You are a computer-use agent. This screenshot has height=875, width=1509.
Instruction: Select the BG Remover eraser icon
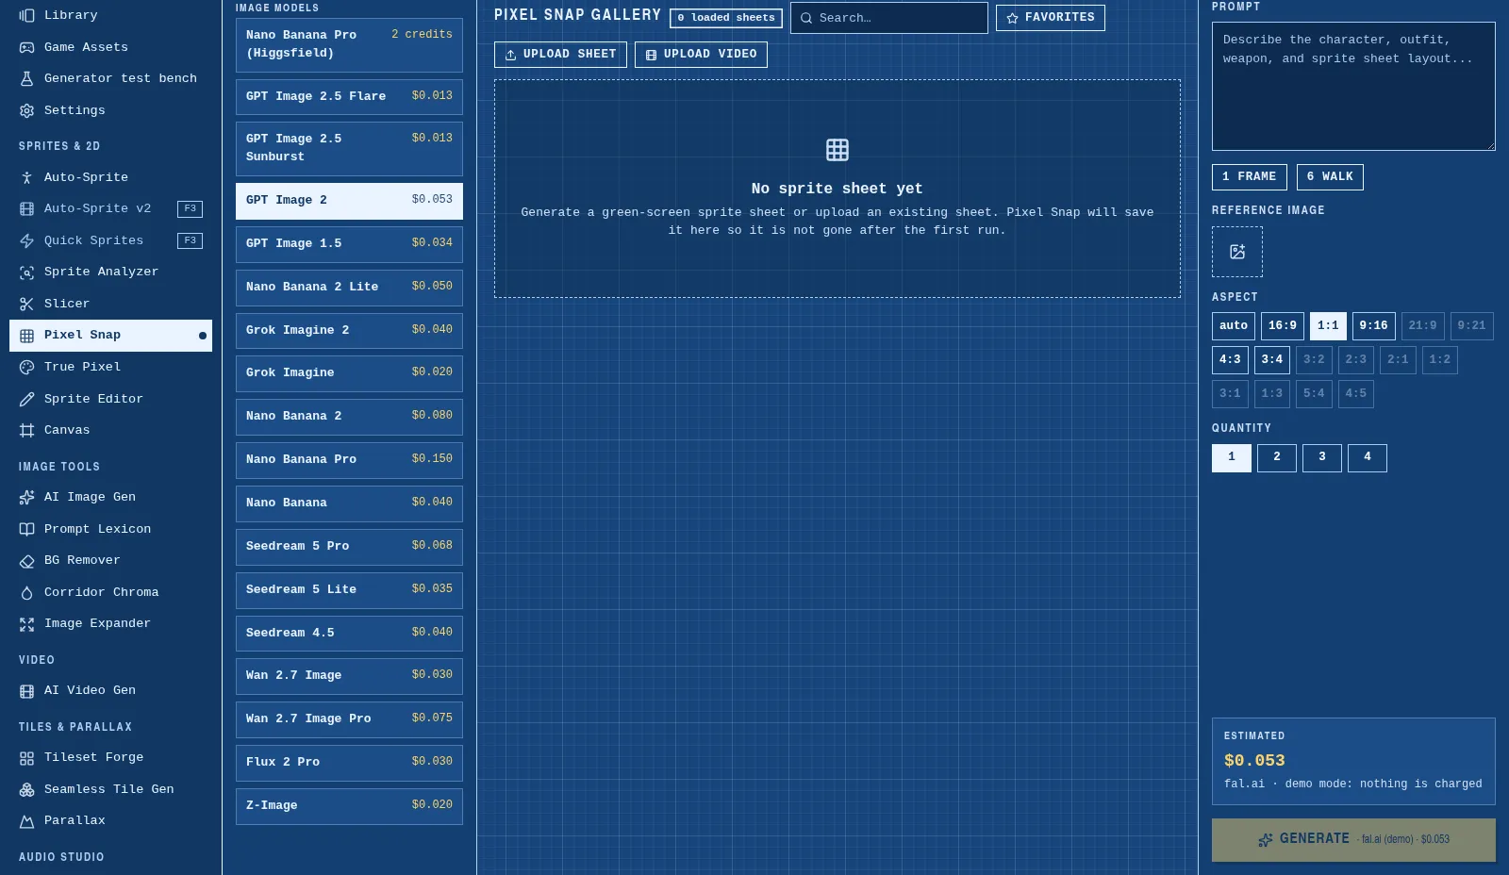click(x=26, y=560)
